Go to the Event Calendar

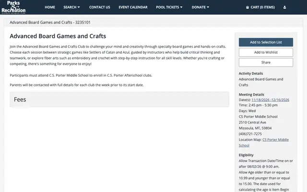[133, 7]
